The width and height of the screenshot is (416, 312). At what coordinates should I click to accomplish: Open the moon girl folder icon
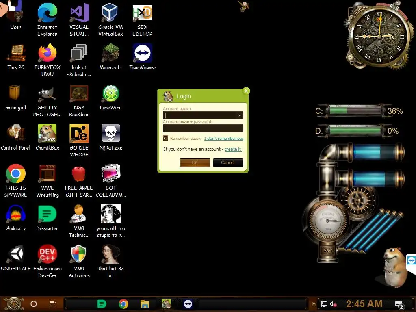[x=16, y=97]
